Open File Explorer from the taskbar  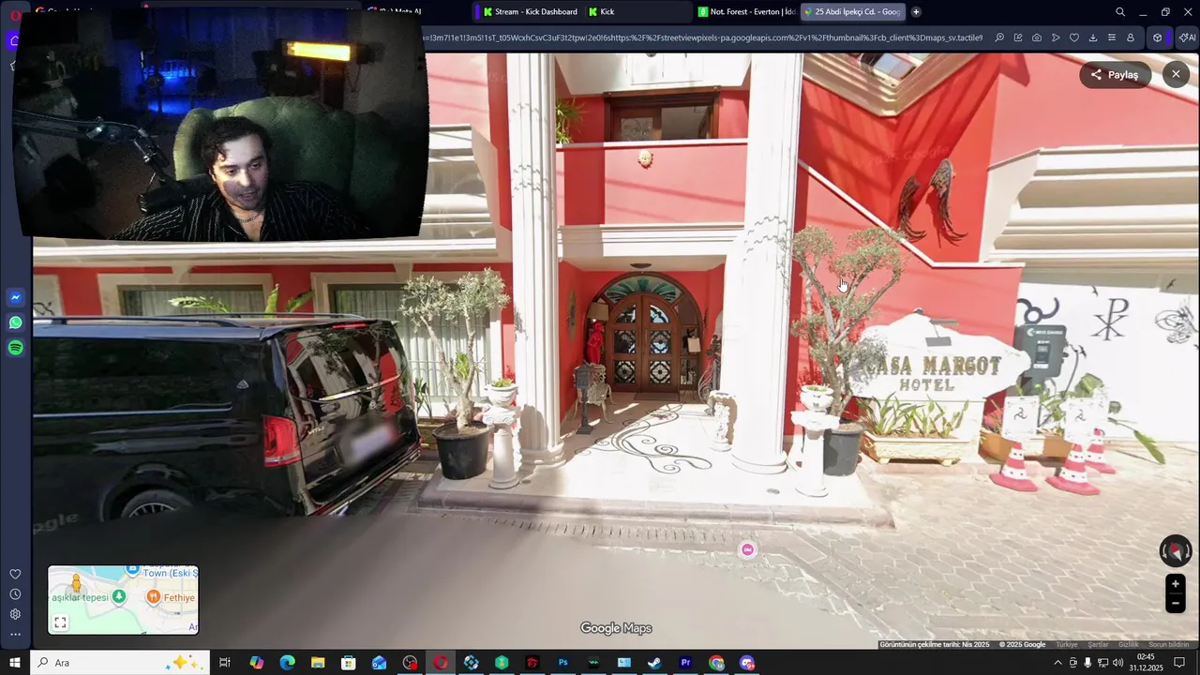coord(318,663)
